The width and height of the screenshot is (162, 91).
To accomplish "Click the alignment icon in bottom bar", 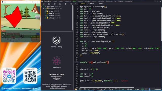I will tap(94, 89).
